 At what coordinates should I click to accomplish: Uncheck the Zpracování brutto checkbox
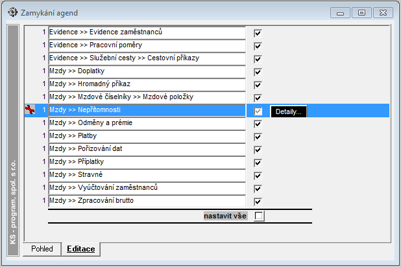coord(258,202)
